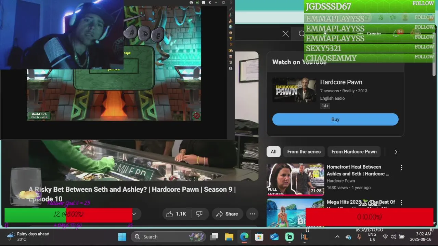Open options menu for Mega Hits 2025 video
Viewport: 438px width, 246px height.
401,203
